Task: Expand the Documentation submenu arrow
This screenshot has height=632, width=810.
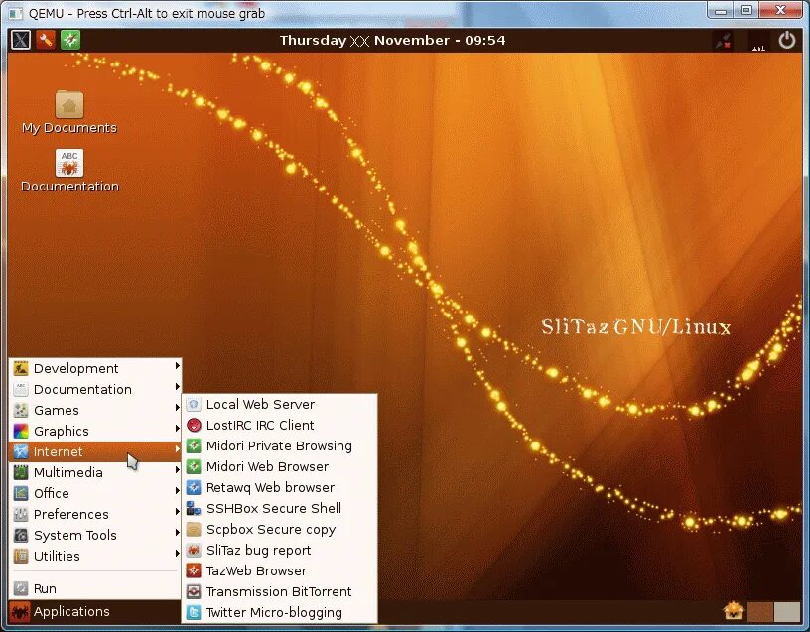Action: point(177,387)
